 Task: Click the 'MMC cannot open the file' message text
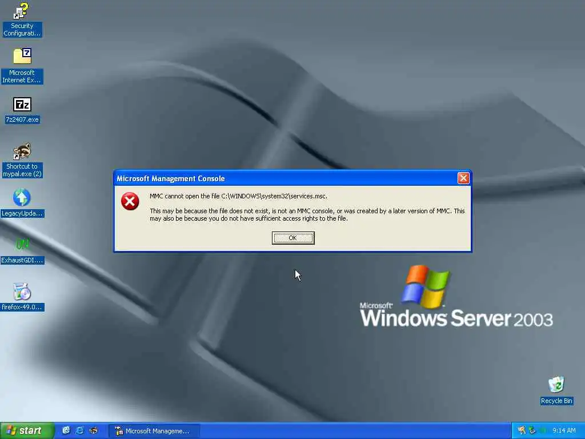pos(238,196)
